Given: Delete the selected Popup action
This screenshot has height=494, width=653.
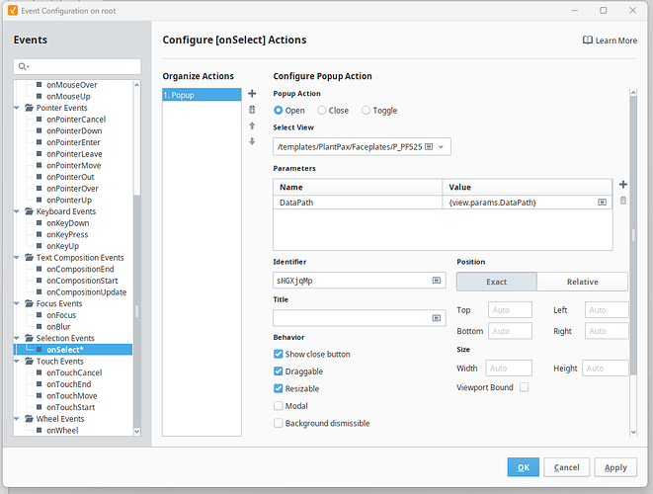Looking at the screenshot, I should 252,110.
